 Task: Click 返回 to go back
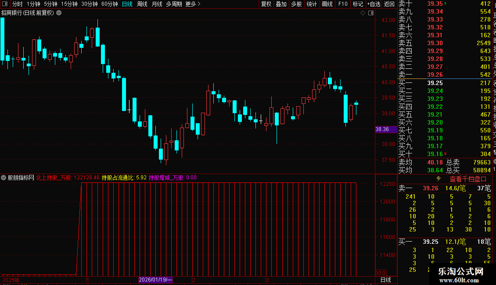pos(389,4)
